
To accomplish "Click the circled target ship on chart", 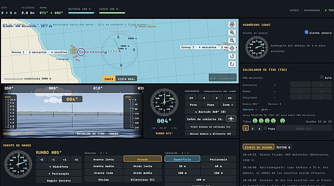I will (x=81, y=52).
